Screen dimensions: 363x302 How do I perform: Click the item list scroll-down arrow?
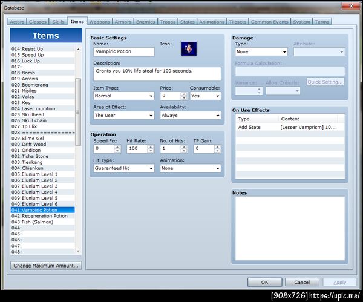[x=78, y=251]
